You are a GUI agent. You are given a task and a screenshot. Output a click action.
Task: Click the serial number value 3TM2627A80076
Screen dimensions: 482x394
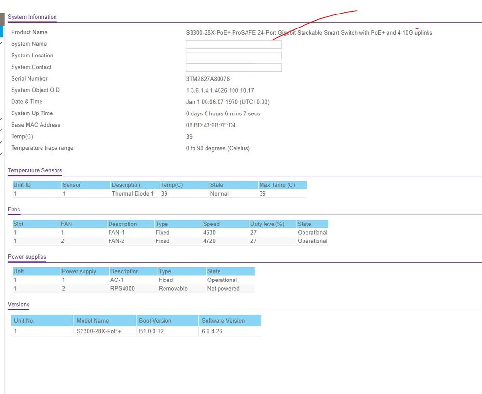tap(208, 79)
